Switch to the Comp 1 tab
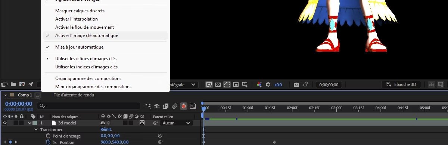Viewport: 448px width, 145px height. click(25, 95)
